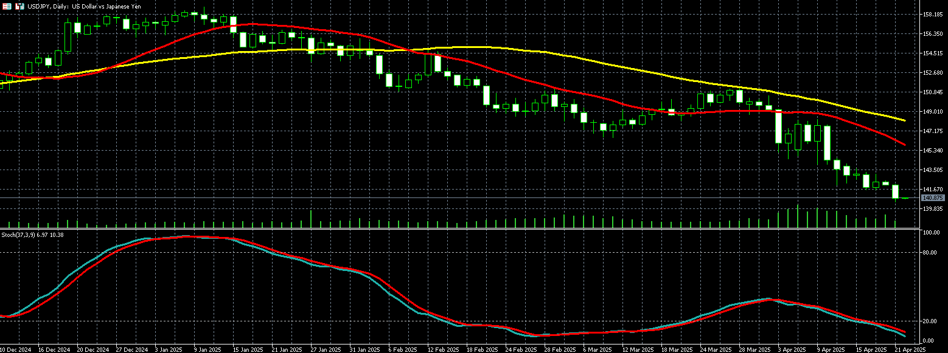Click the '3 Apr 2025' date label
948x353 pixels.
tap(792, 349)
